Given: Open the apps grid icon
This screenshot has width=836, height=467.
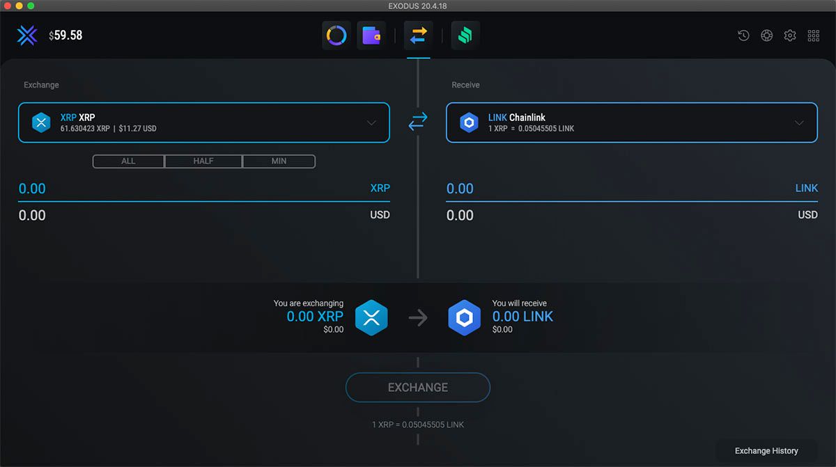Looking at the screenshot, I should (813, 35).
